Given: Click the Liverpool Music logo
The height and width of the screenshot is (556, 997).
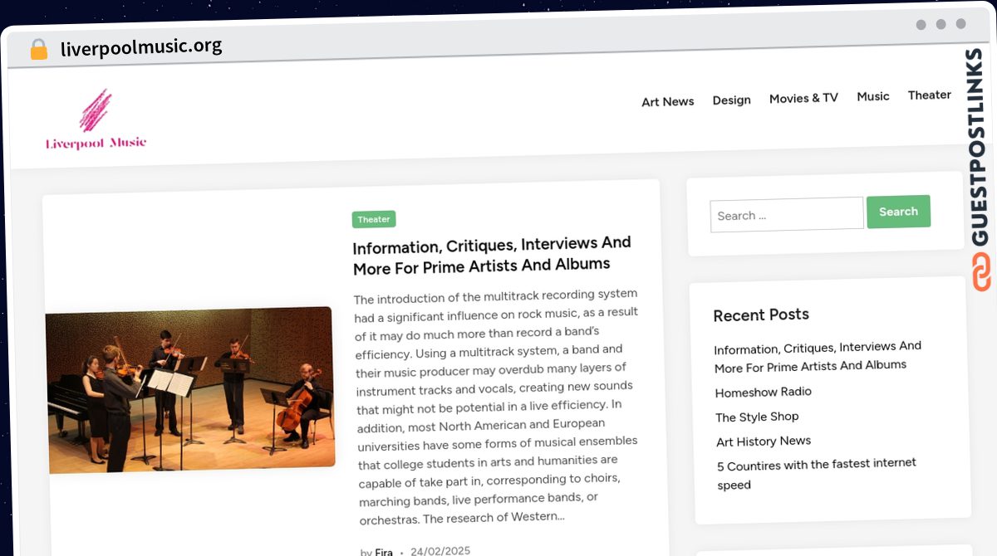Looking at the screenshot, I should (96, 120).
